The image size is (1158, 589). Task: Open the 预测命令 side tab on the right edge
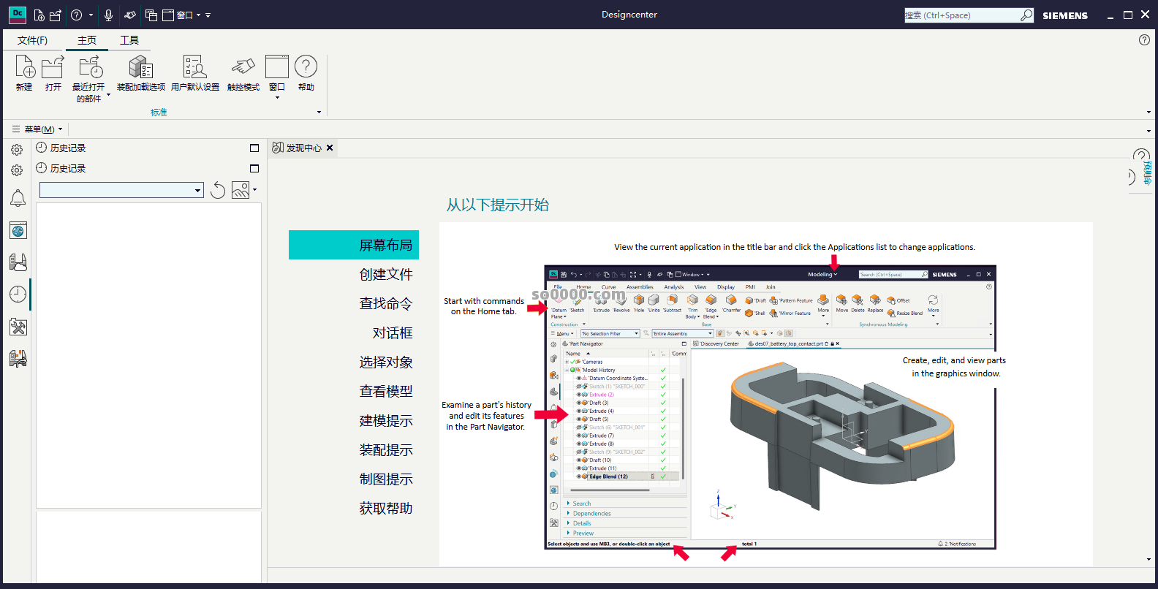1148,172
